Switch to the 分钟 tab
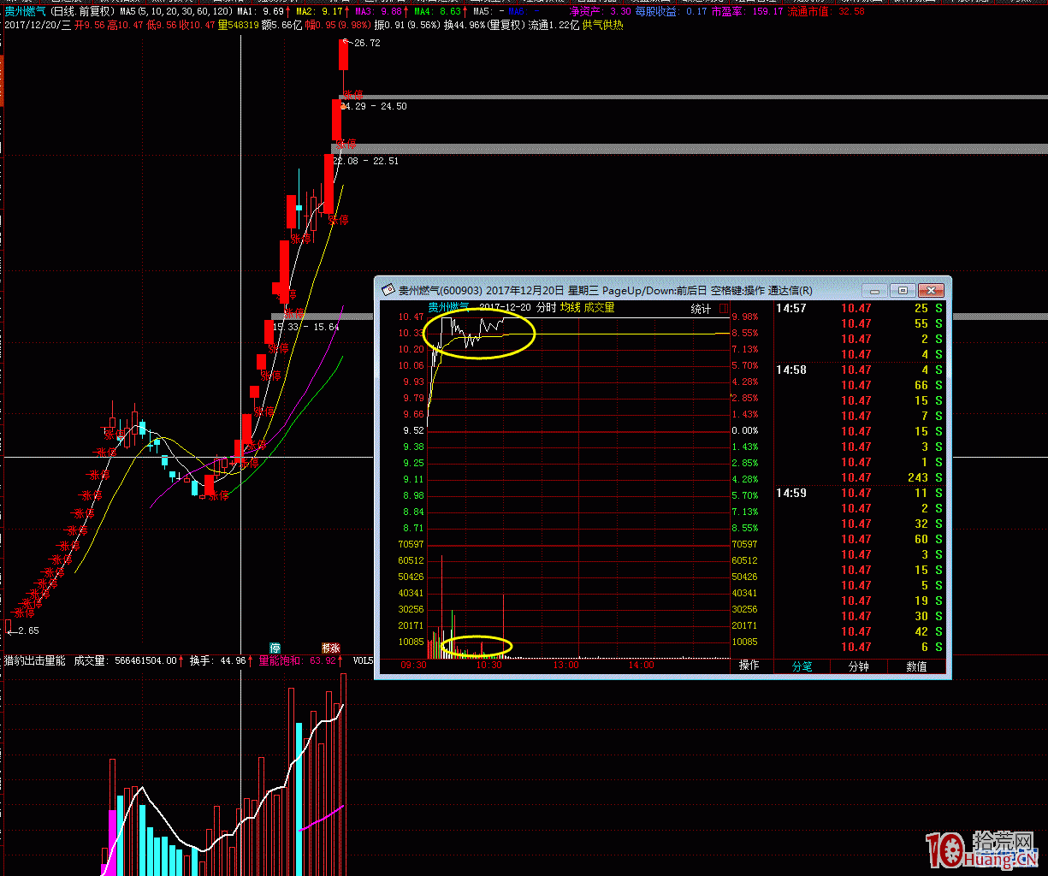The image size is (1048, 876). [x=858, y=666]
